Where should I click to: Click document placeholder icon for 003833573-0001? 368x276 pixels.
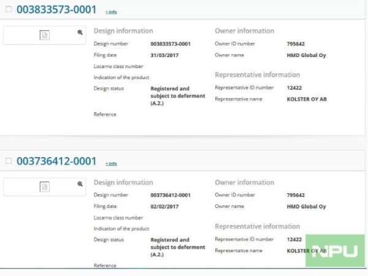[x=45, y=35]
